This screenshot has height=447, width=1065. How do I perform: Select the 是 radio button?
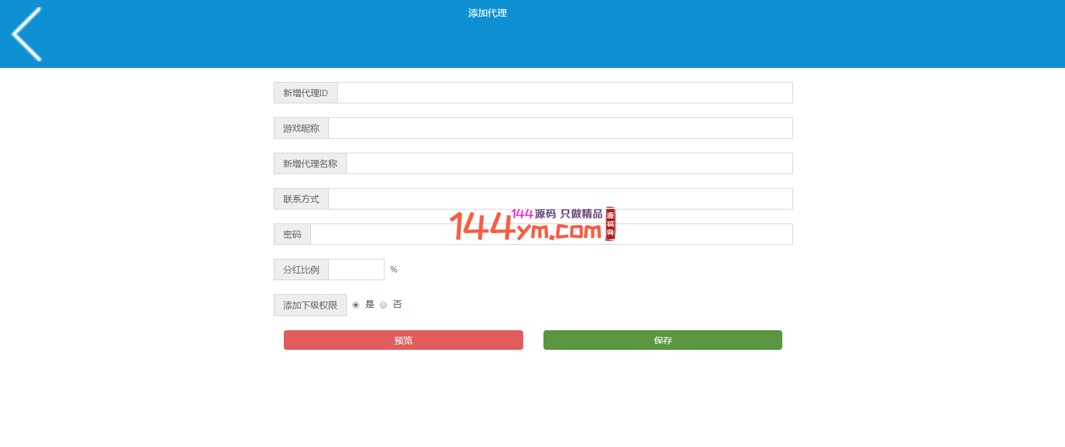[356, 305]
